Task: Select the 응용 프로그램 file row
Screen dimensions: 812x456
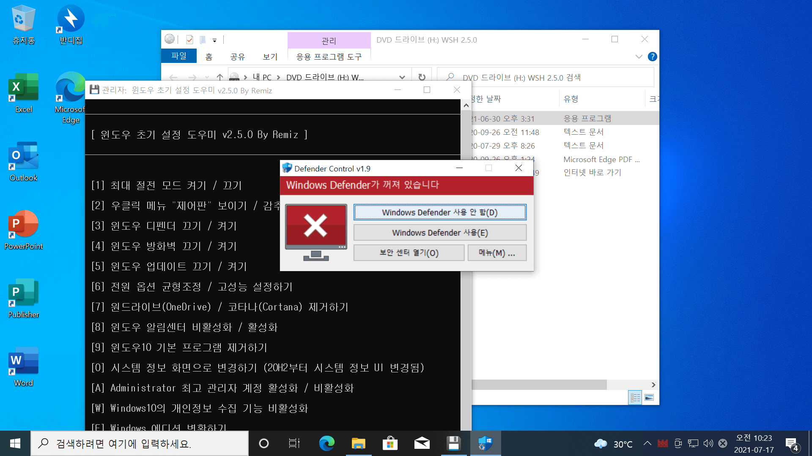Action: tap(565, 119)
